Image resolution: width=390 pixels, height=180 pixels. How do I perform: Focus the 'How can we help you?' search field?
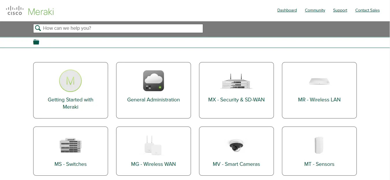coord(121,28)
